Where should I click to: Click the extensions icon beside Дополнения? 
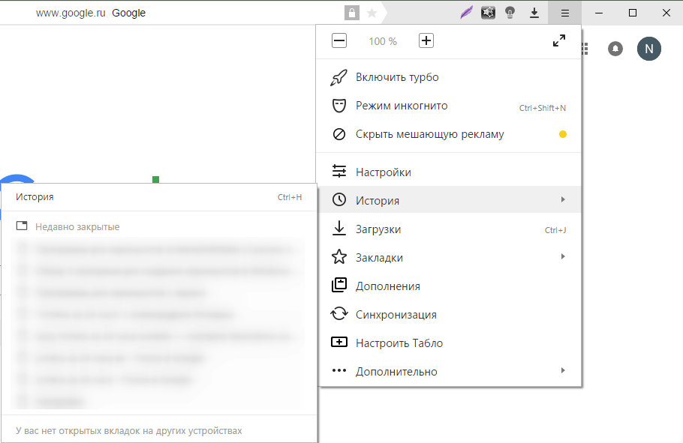pos(339,286)
